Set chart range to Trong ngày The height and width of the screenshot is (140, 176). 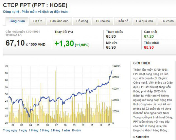10,130
